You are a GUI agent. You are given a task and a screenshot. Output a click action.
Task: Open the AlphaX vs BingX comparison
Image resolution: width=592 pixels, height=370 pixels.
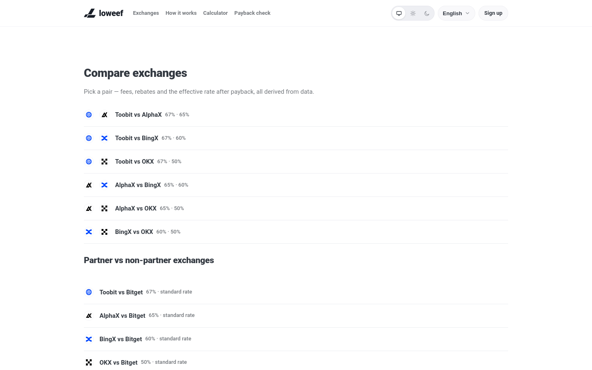coord(138,185)
